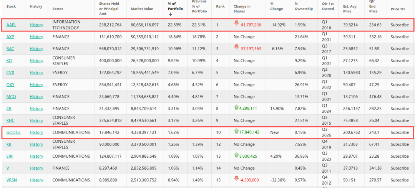The width and height of the screenshot is (415, 188).
Task: View History for the KO holding
Action: (x=37, y=61)
